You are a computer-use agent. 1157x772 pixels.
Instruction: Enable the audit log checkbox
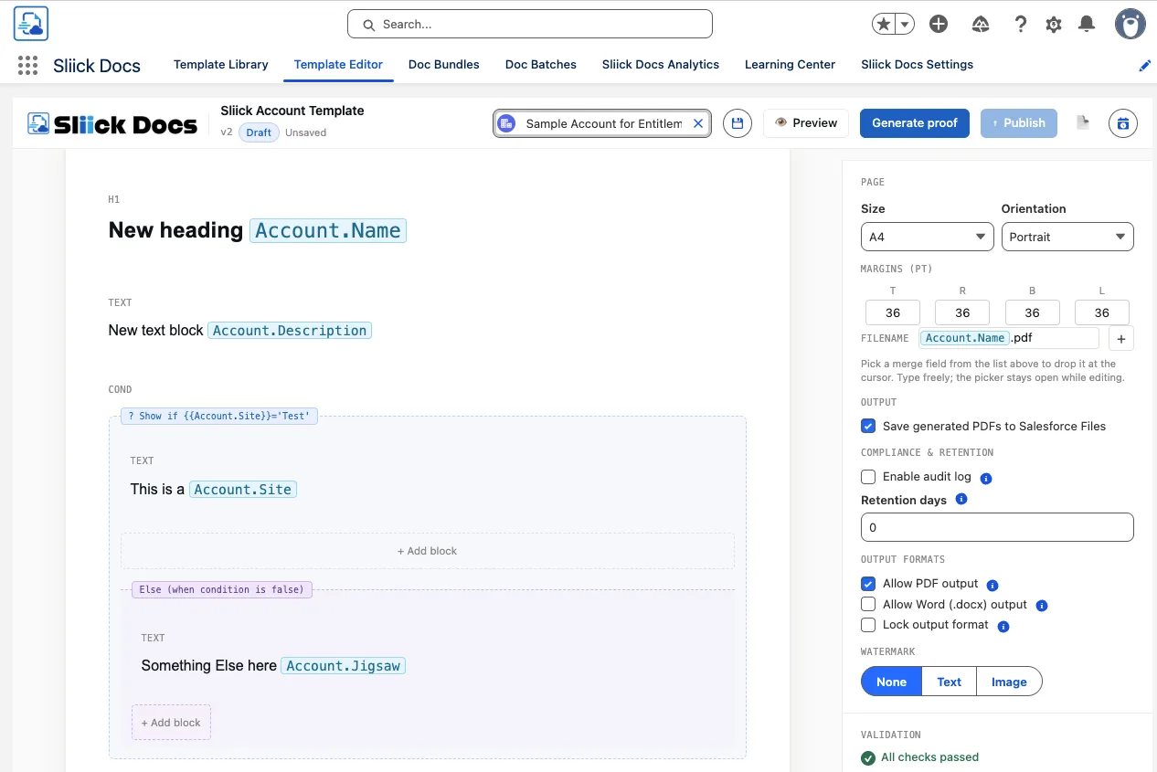(868, 477)
